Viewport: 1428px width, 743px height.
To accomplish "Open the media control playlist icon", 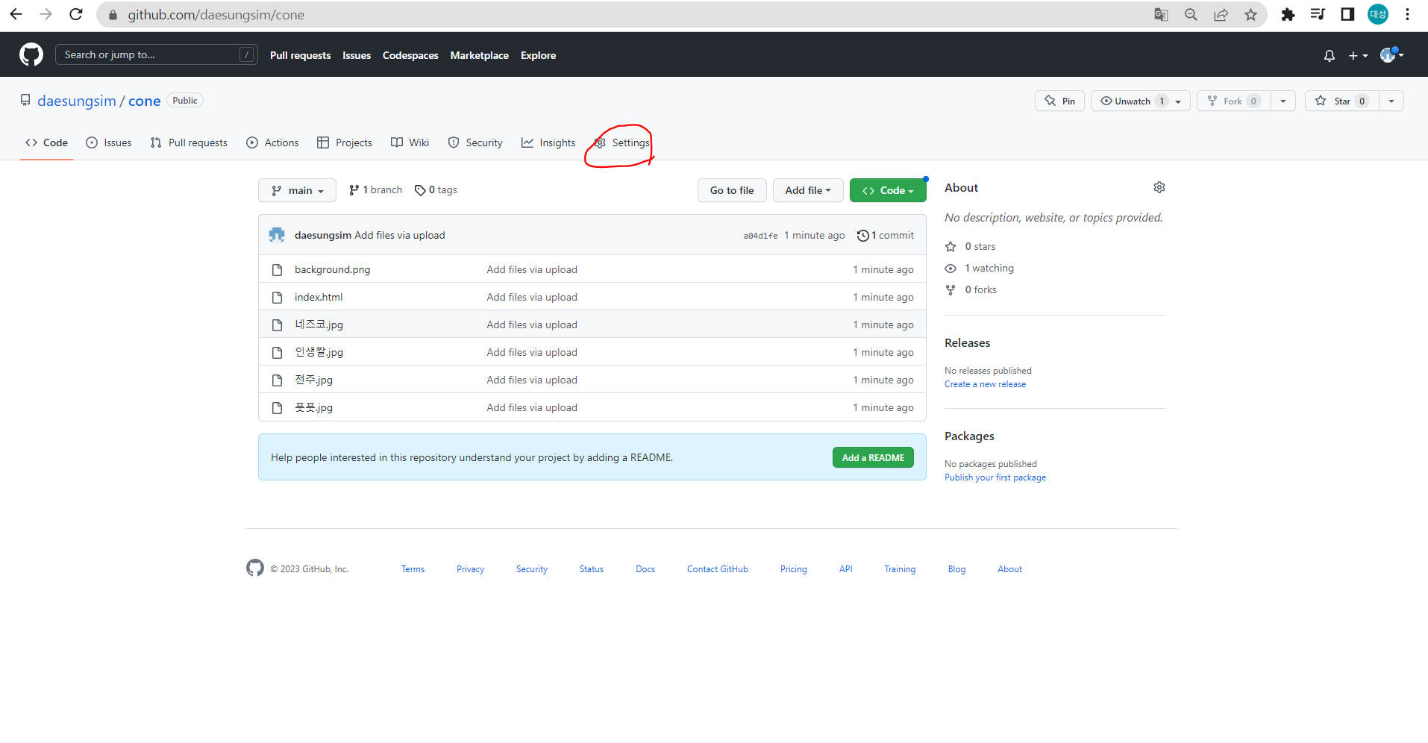I will pyautogui.click(x=1318, y=14).
